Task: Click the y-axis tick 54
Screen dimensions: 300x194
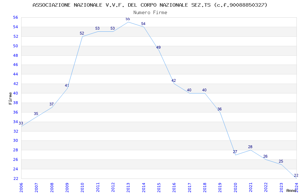Action: tap(16, 27)
